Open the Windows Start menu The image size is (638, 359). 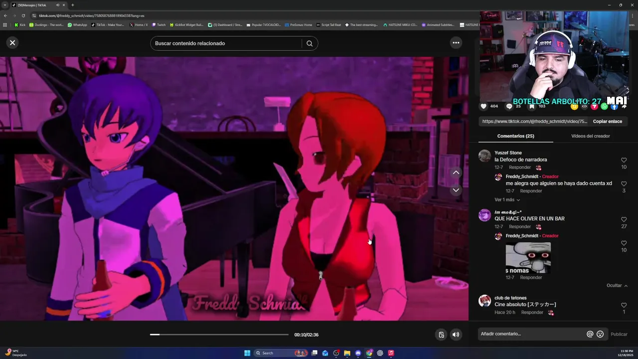pyautogui.click(x=247, y=353)
